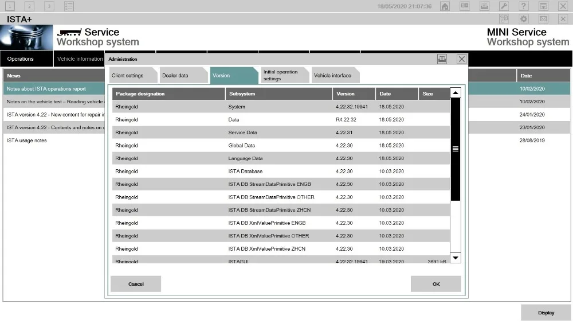The image size is (573, 323).
Task: Open Initial operation settings tab
Action: [285, 75]
